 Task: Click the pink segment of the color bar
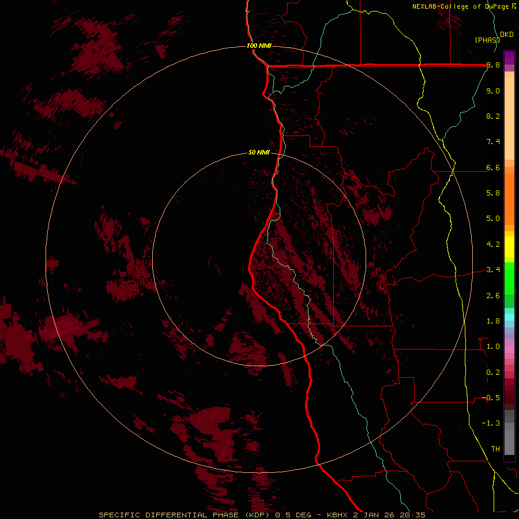[509, 349]
